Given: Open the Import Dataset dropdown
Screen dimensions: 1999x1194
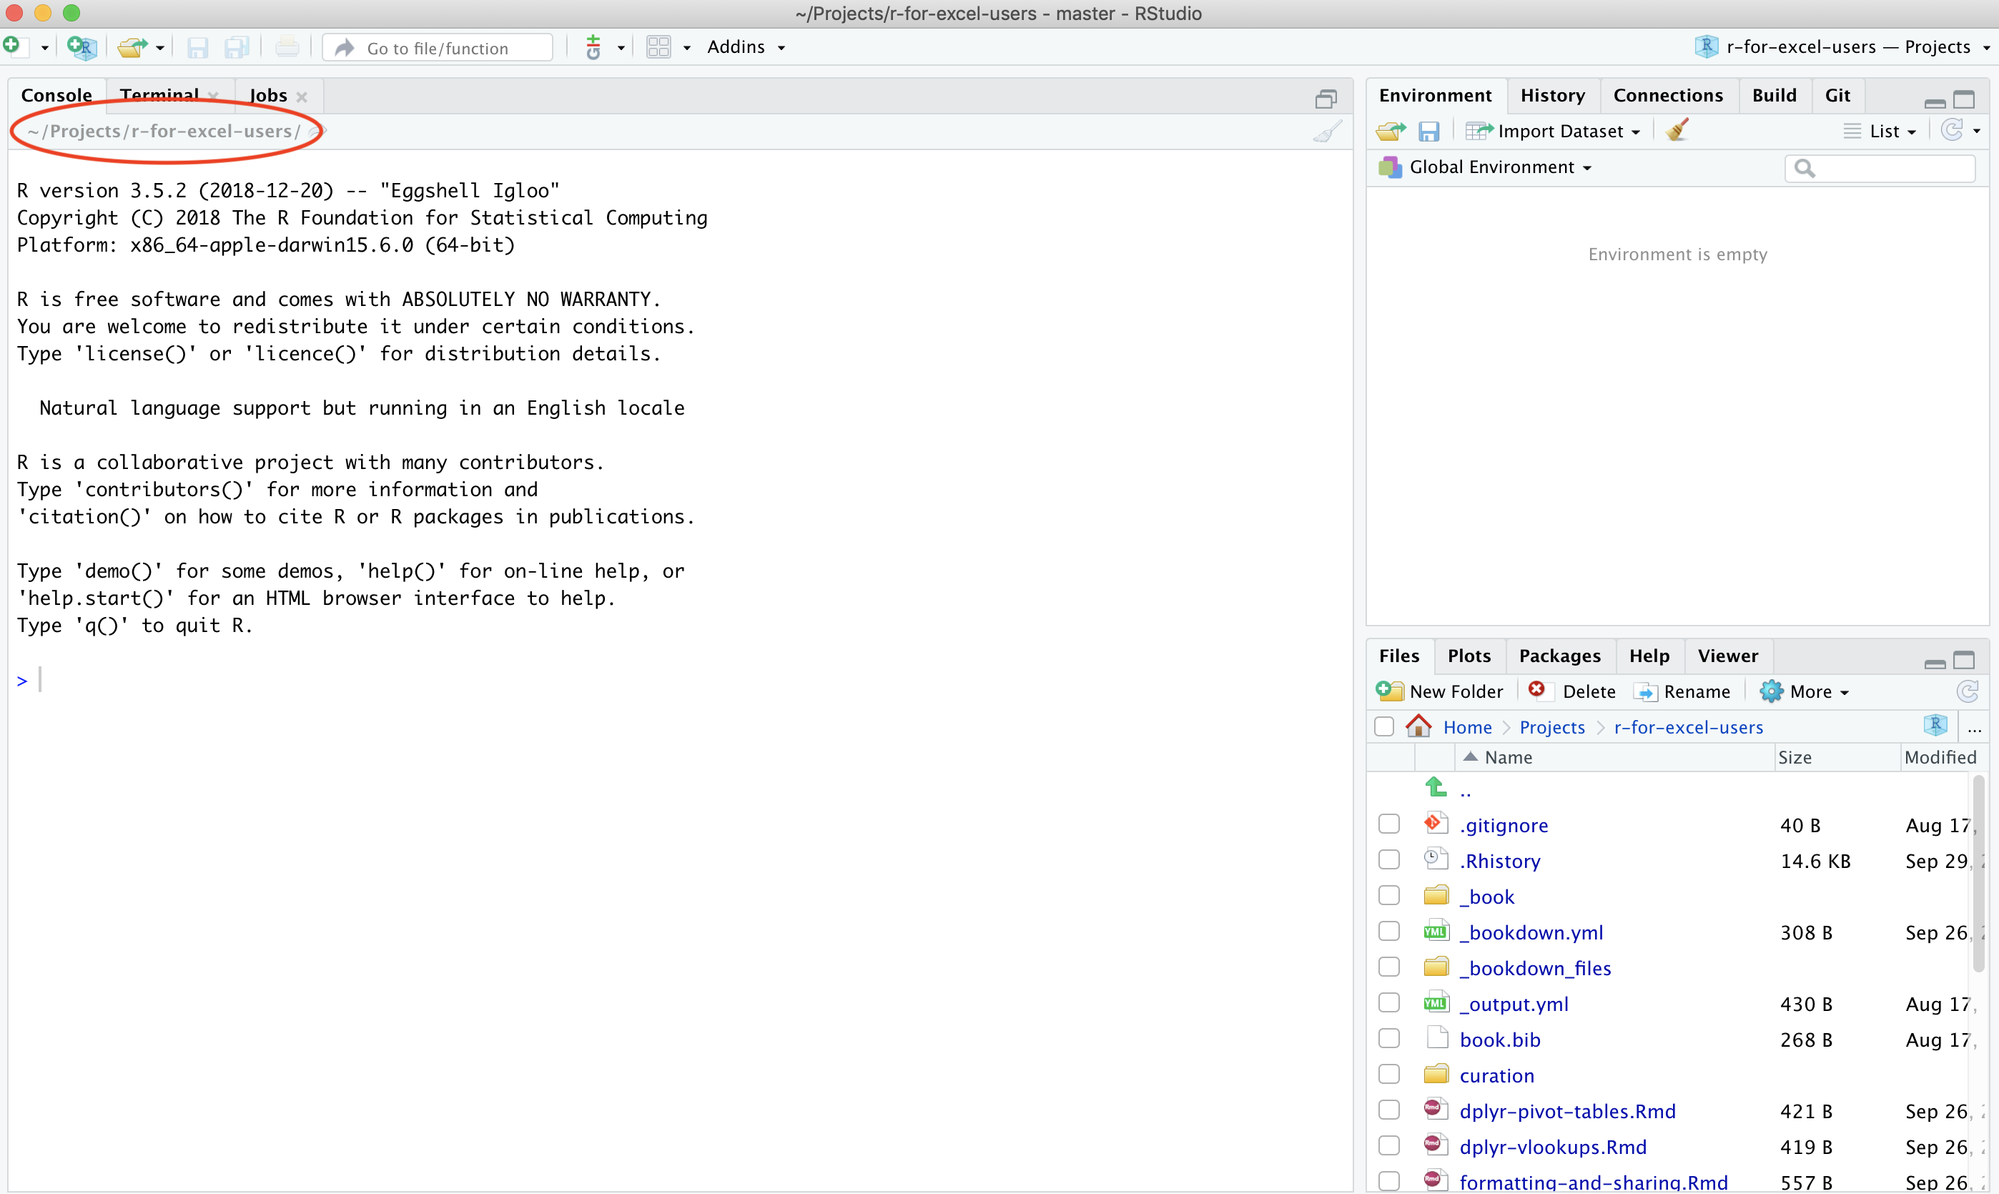Looking at the screenshot, I should point(1554,131).
